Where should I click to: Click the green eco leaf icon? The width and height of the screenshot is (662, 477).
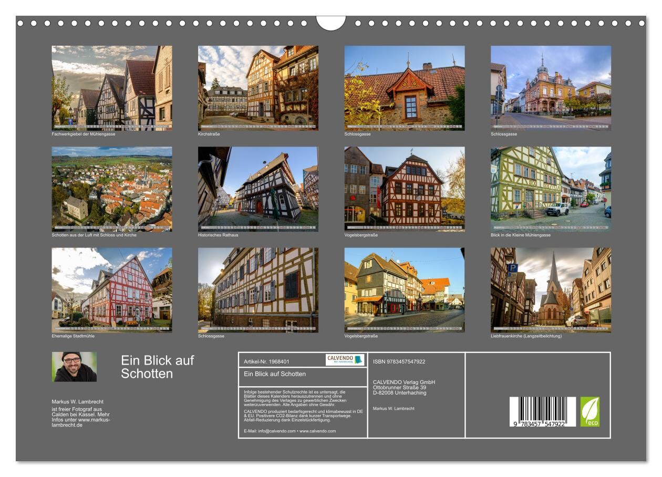click(x=589, y=411)
